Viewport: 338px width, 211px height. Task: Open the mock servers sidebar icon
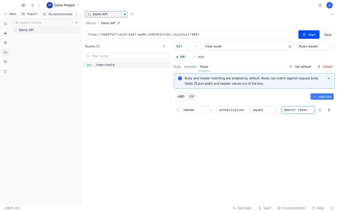[x=5, y=52]
